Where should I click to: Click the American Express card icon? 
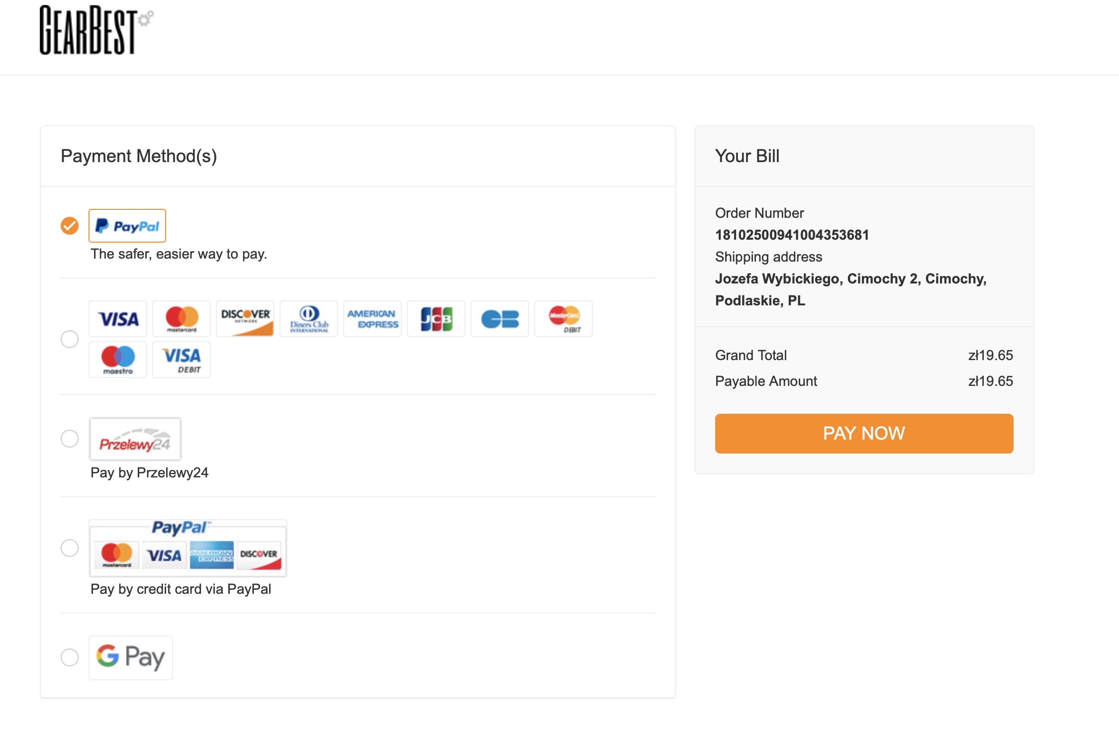[x=373, y=319]
